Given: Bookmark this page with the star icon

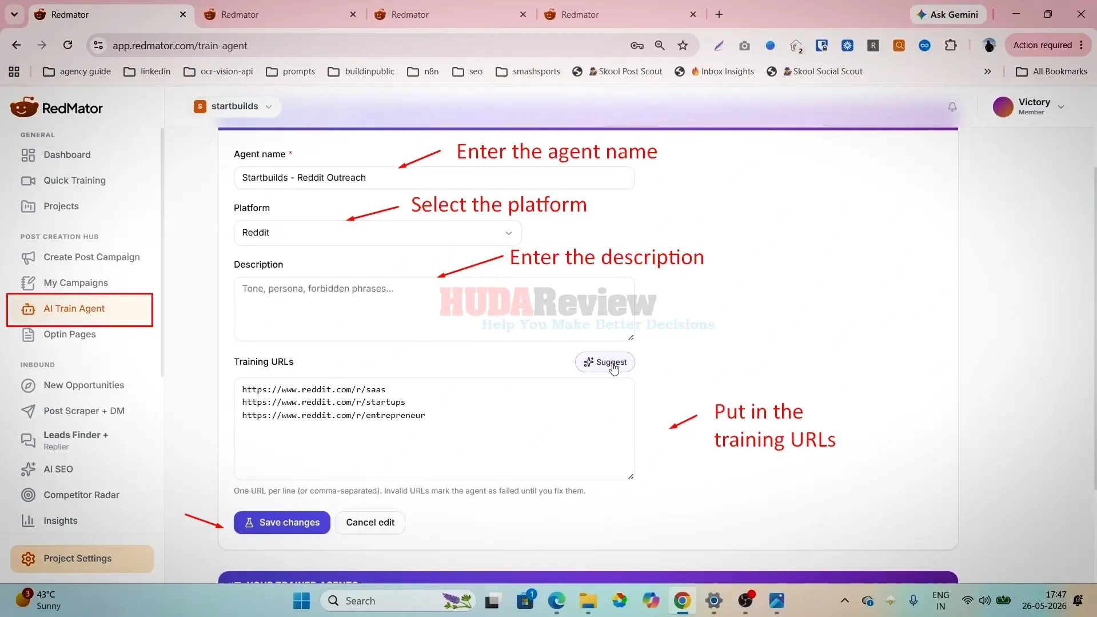Looking at the screenshot, I should pos(683,45).
